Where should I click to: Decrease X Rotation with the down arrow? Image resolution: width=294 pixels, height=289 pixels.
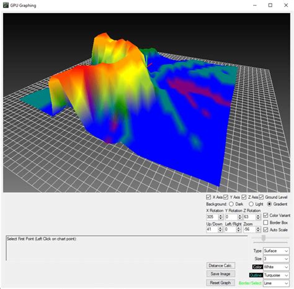click(x=221, y=218)
